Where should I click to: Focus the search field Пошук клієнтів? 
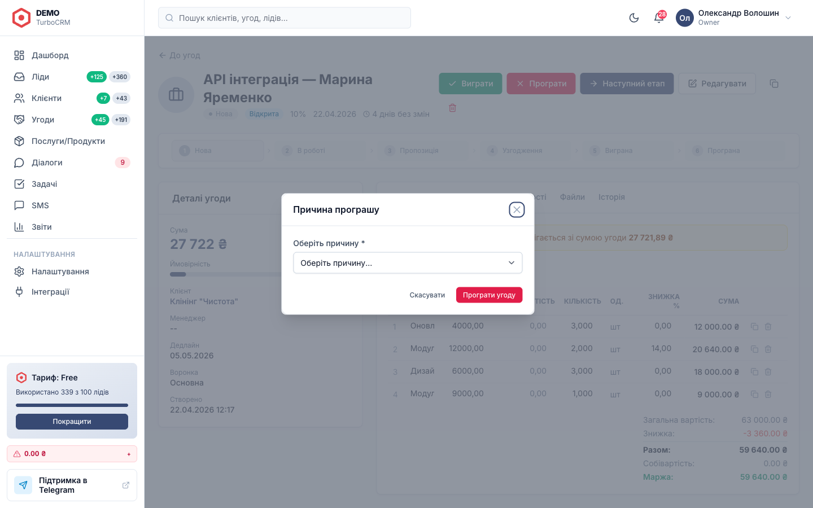[285, 18]
